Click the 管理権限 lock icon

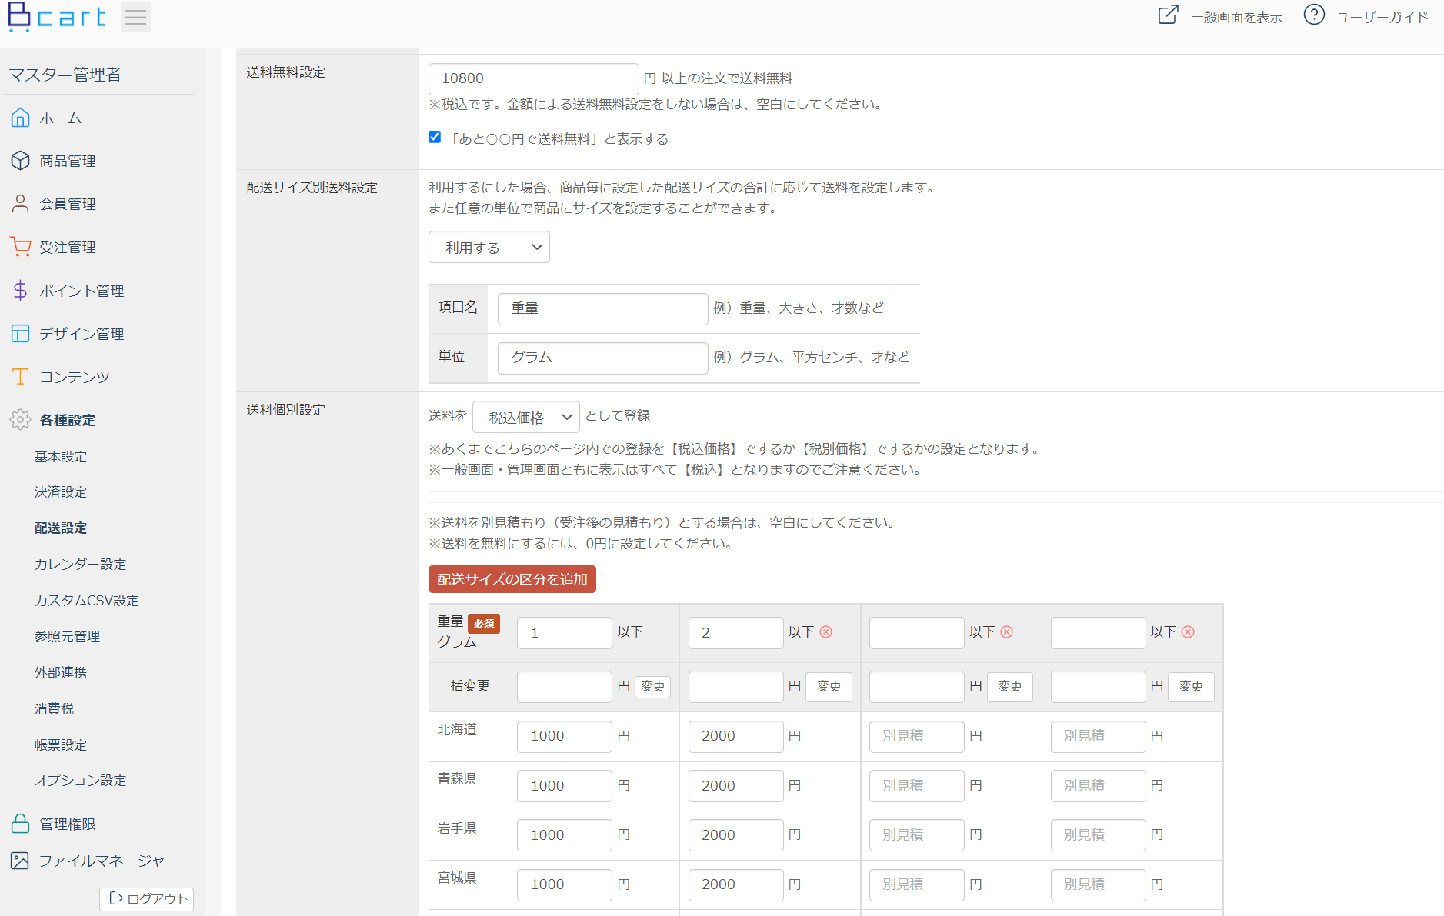21,824
